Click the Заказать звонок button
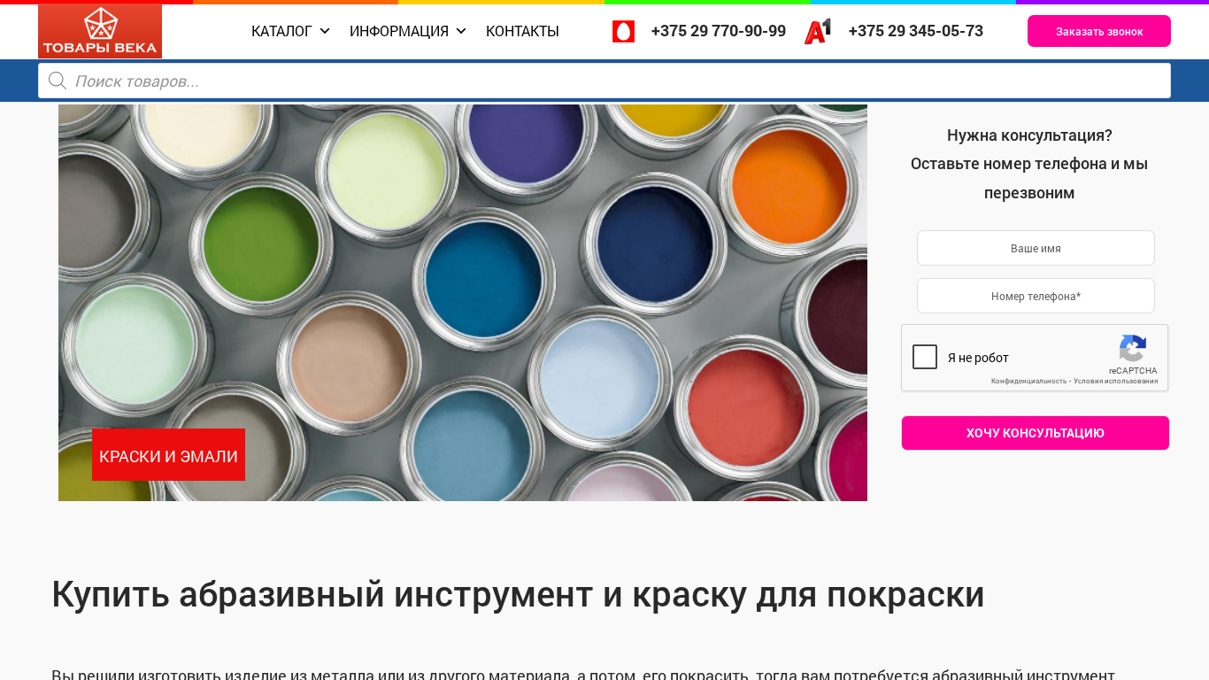This screenshot has width=1209, height=680. 1099,31
